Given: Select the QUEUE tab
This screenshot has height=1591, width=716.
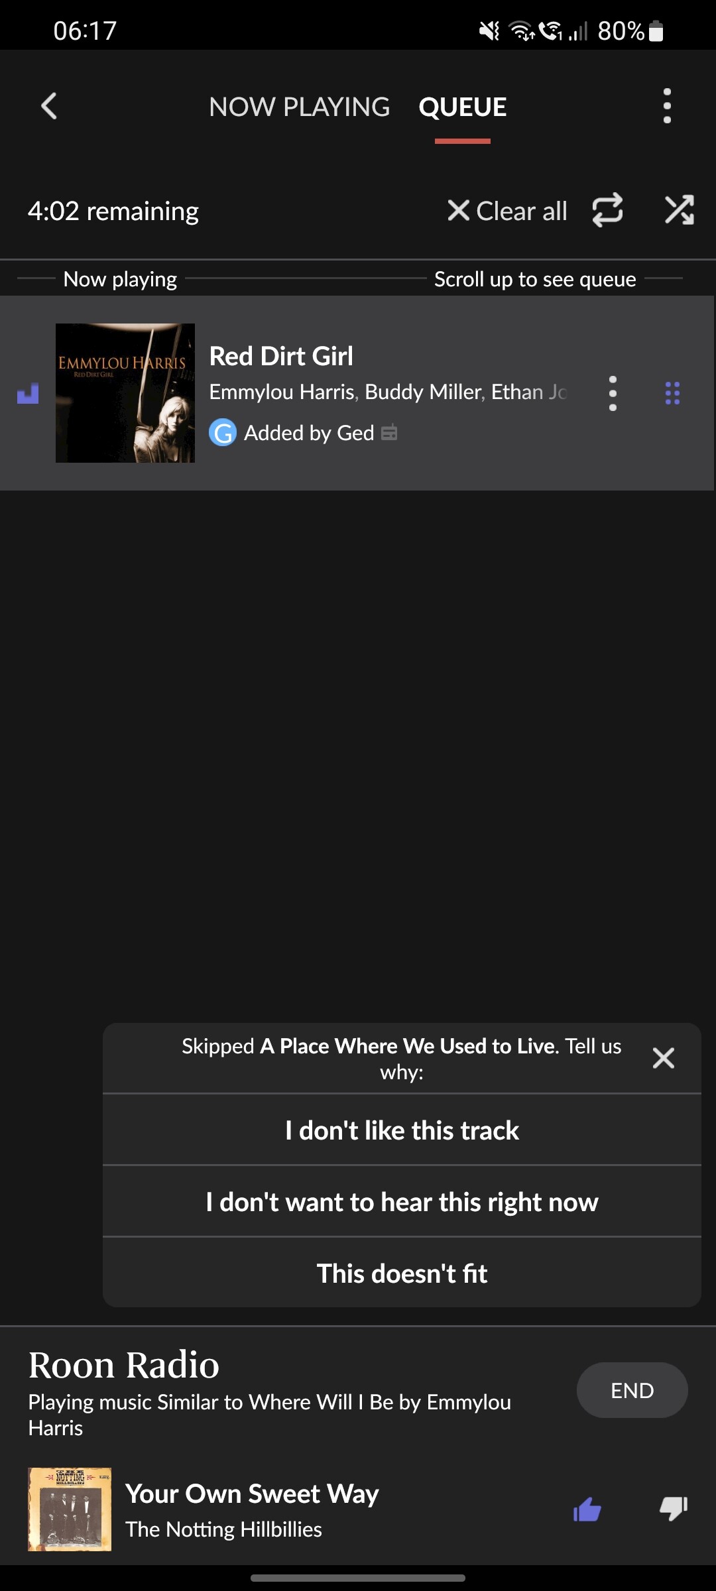Looking at the screenshot, I should tap(463, 107).
